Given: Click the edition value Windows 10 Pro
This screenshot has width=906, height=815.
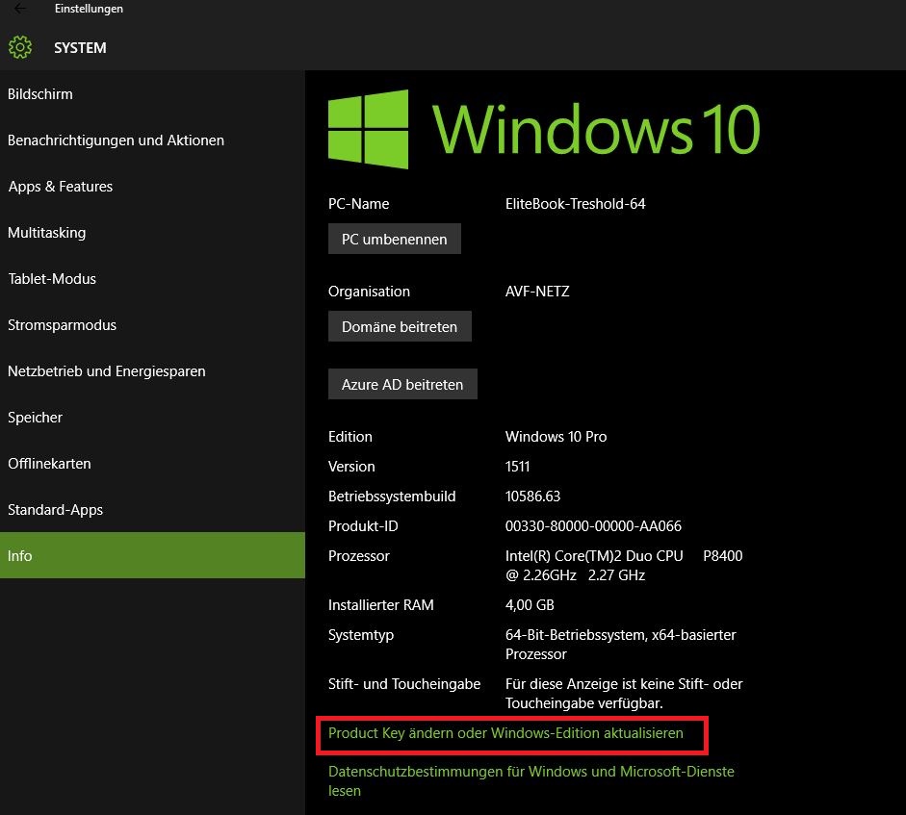Looking at the screenshot, I should [x=556, y=437].
